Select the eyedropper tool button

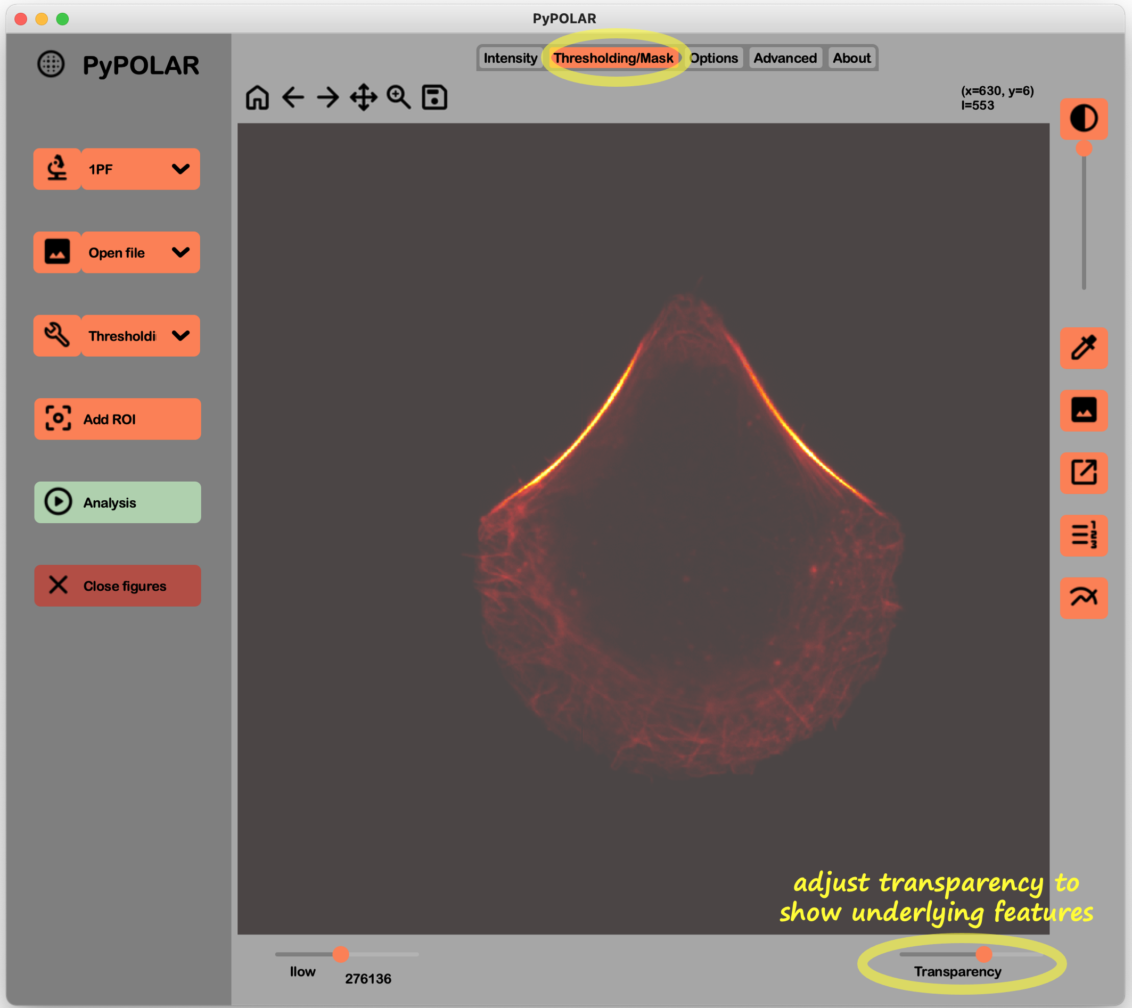click(1083, 348)
